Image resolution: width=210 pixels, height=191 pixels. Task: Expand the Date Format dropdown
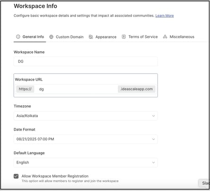86,139
